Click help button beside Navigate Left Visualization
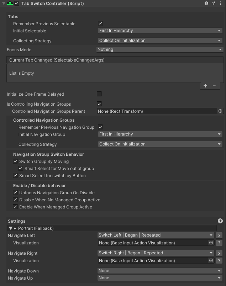The image size is (226, 286). click(219, 243)
